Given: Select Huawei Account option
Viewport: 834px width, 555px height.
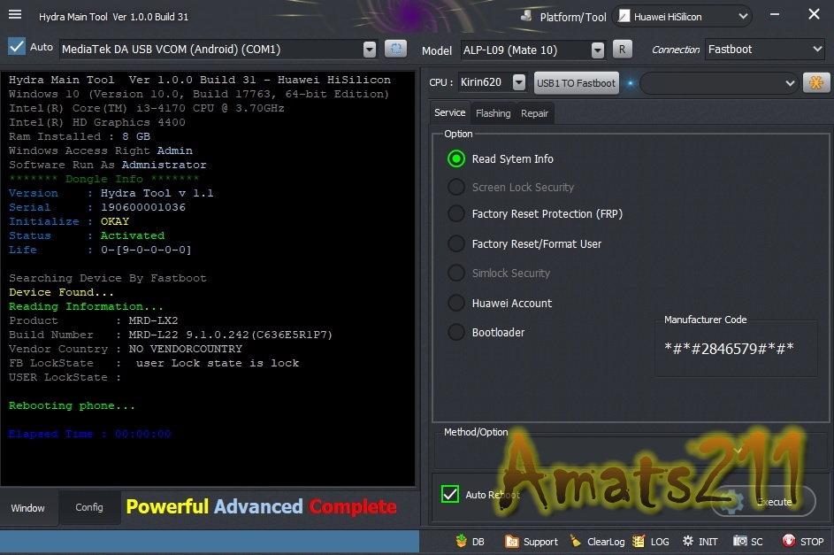Looking at the screenshot, I should point(455,303).
